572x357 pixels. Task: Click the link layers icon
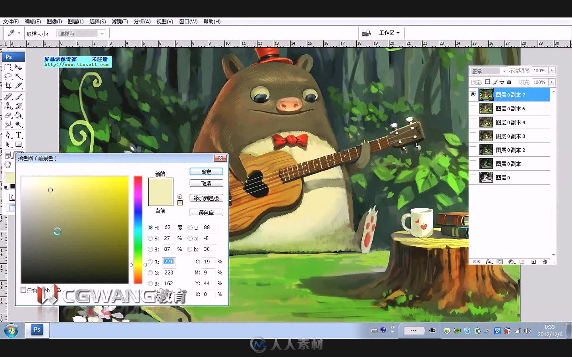tap(476, 262)
